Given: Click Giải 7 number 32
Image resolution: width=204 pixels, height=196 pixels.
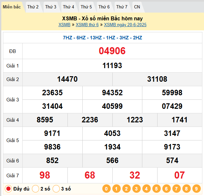Looking at the screenshot, I should click(135, 175).
